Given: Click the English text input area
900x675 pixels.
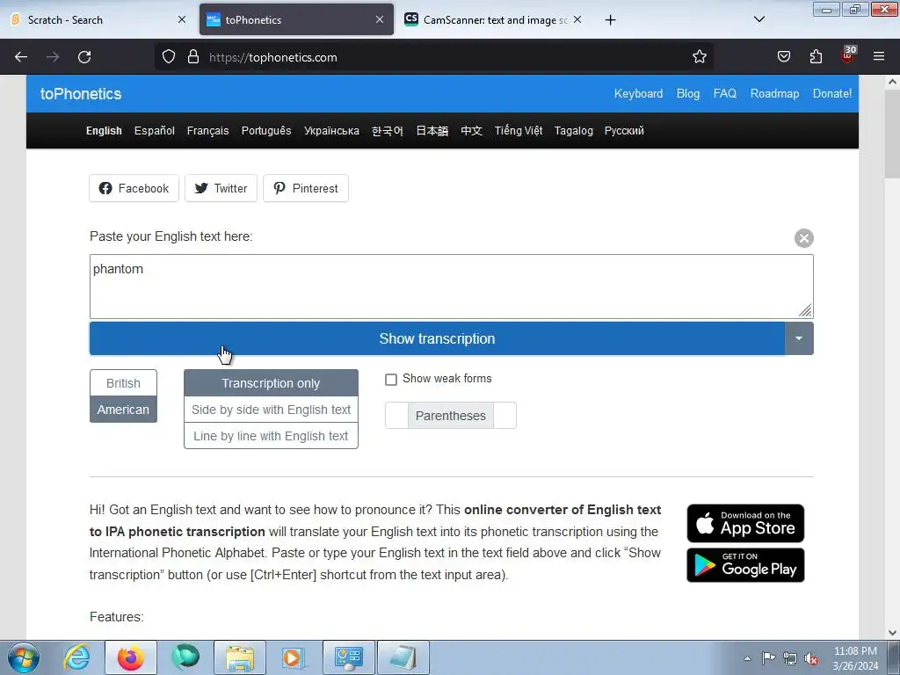Looking at the screenshot, I should (451, 287).
